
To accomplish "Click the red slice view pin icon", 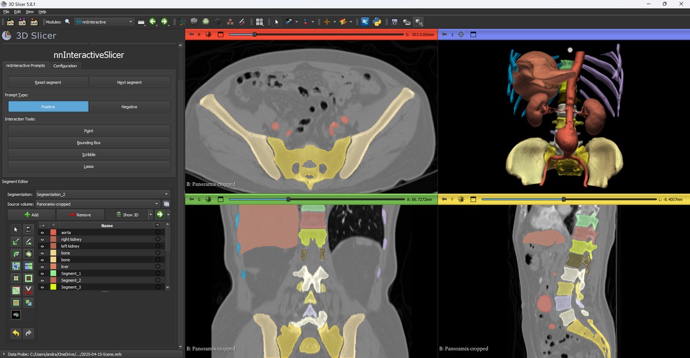I will click(x=191, y=34).
